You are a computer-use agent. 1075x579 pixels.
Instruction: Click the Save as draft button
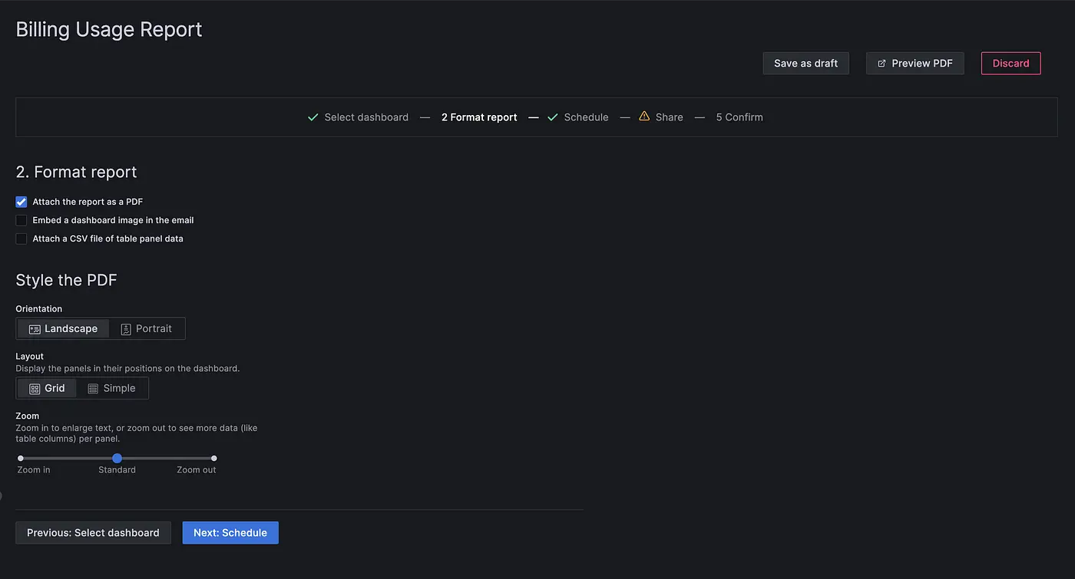click(x=805, y=63)
